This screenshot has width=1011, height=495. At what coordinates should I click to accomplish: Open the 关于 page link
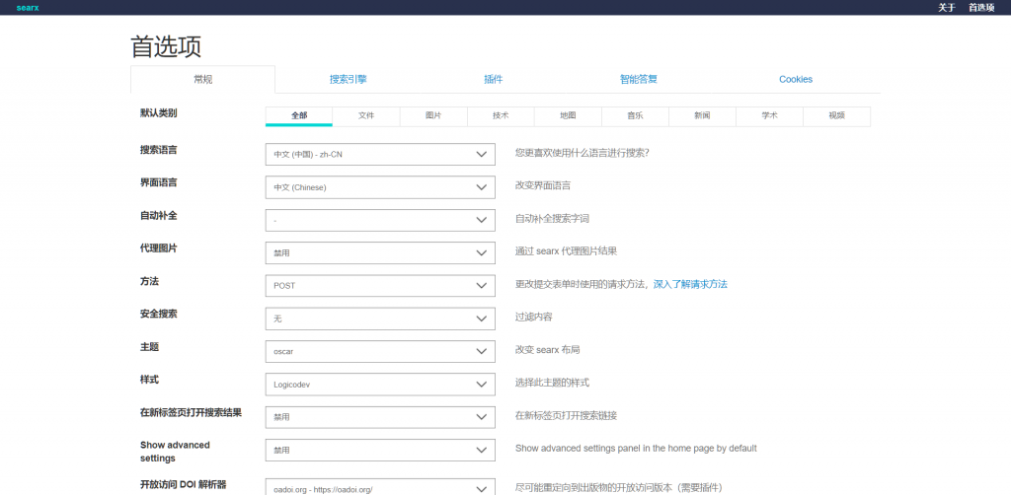947,8
